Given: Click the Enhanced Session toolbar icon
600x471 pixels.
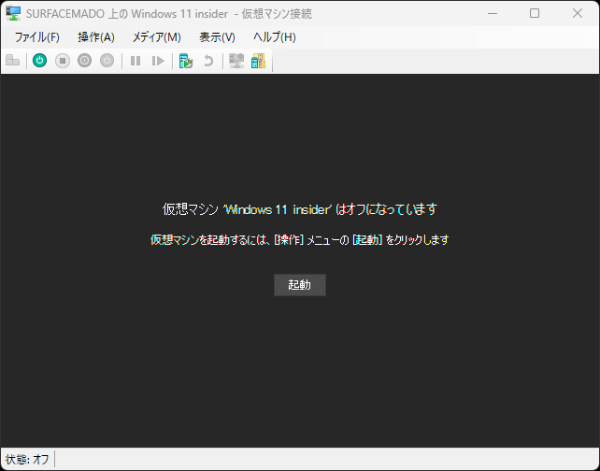Looking at the screenshot, I should [x=236, y=61].
